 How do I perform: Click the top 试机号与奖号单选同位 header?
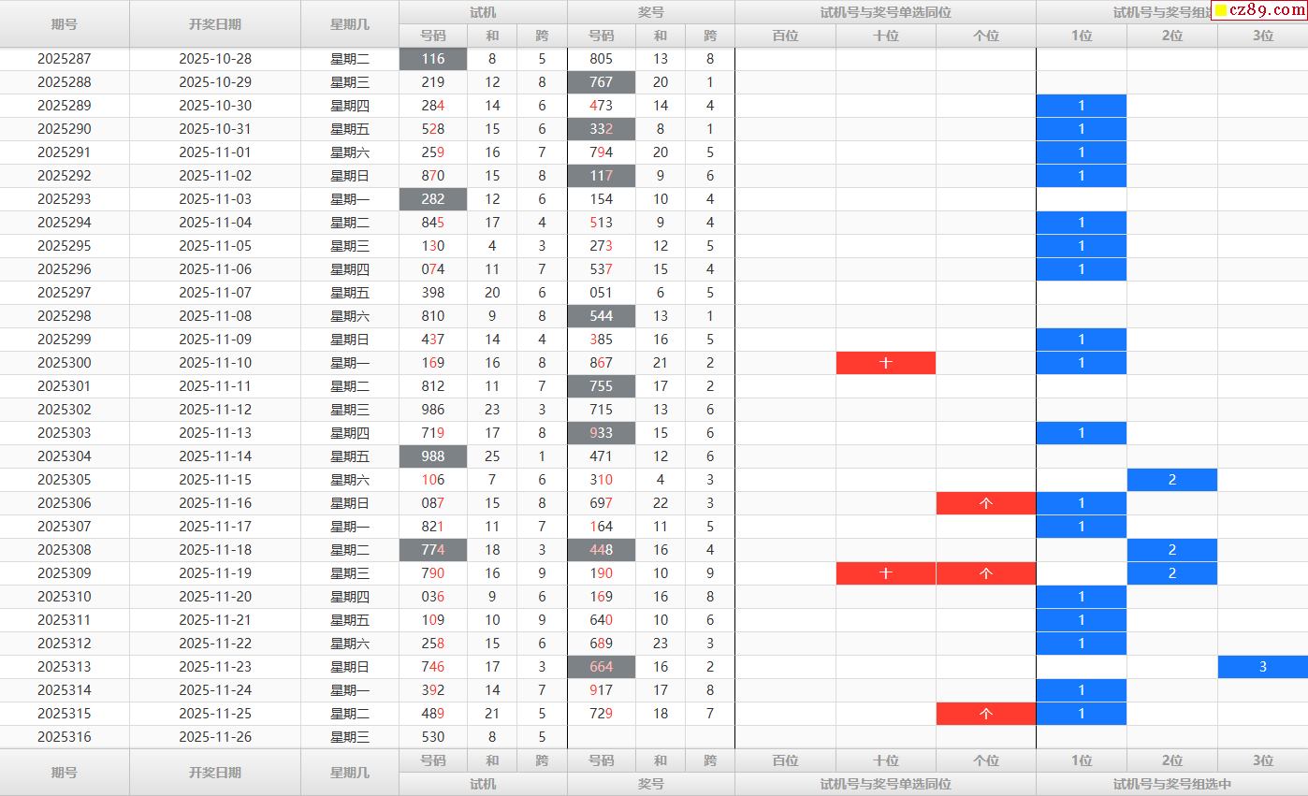point(885,12)
